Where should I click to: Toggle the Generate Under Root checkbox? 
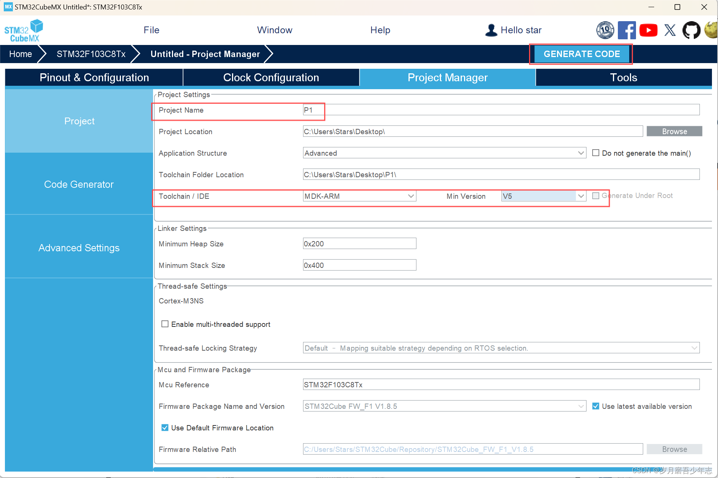pos(596,195)
